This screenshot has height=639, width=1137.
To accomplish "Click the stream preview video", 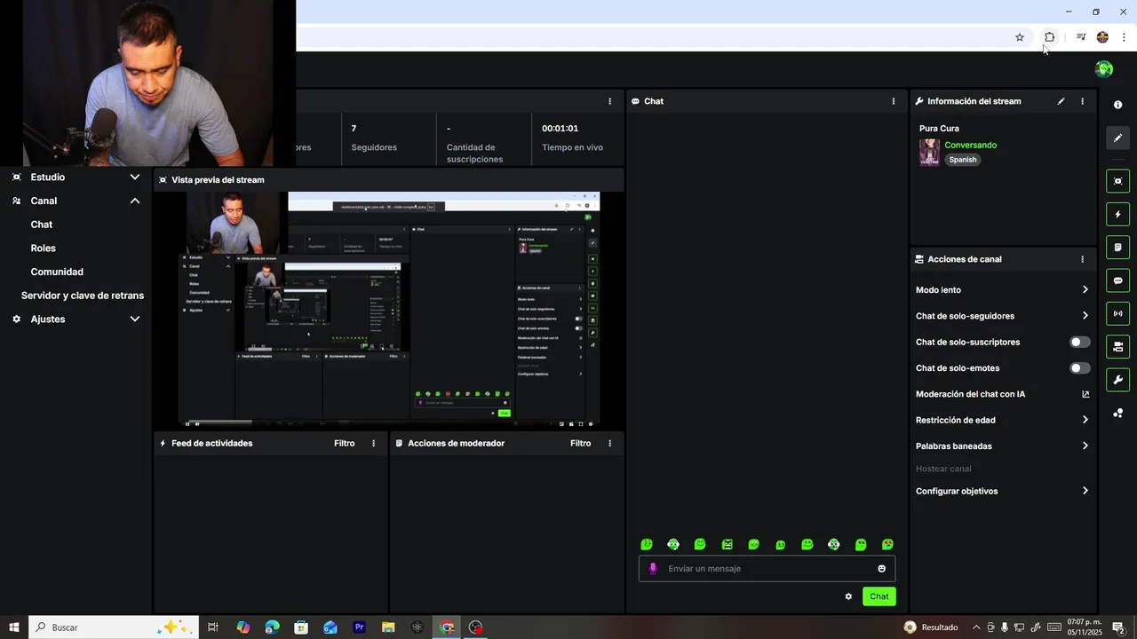I will click(389, 310).
